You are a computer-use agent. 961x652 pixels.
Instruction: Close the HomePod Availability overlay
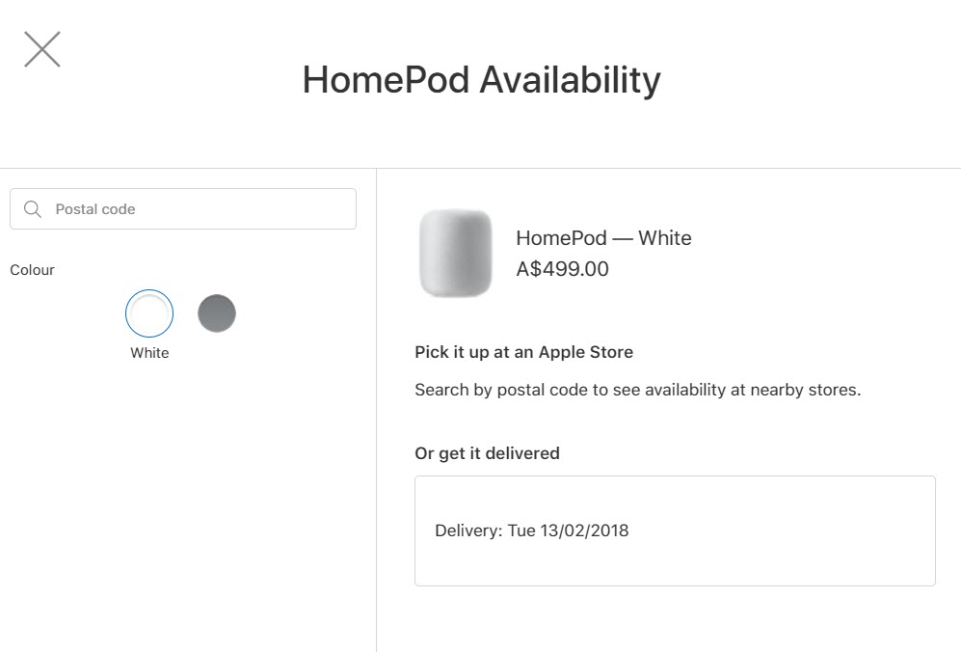pyautogui.click(x=41, y=48)
